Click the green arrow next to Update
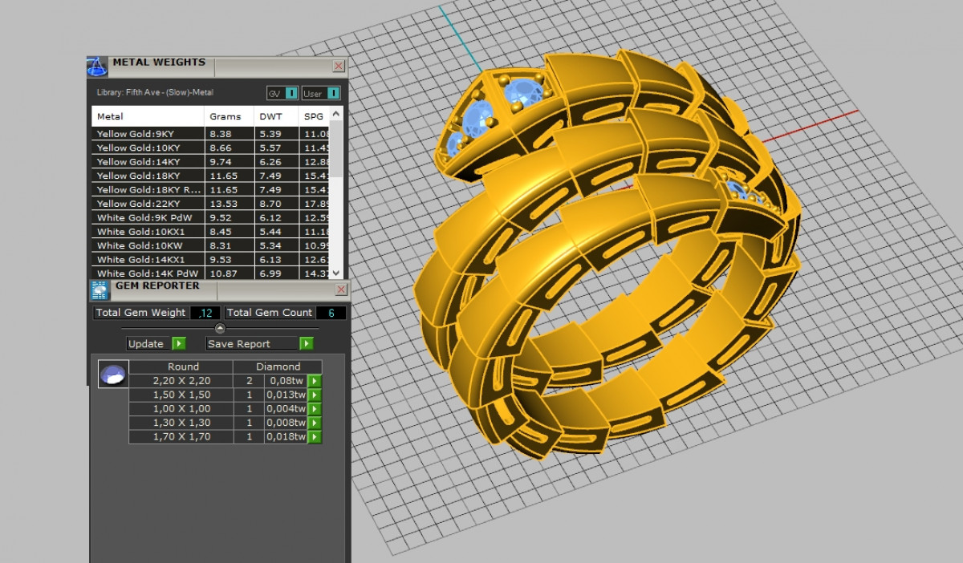Screen dimensions: 963x563 pyautogui.click(x=179, y=343)
